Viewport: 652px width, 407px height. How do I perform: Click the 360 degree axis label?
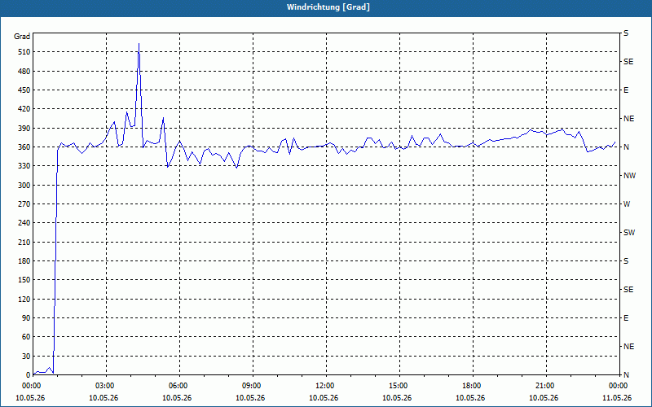24,147
